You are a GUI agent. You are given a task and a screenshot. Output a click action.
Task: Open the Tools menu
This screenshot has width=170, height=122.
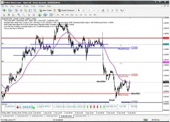33,6
